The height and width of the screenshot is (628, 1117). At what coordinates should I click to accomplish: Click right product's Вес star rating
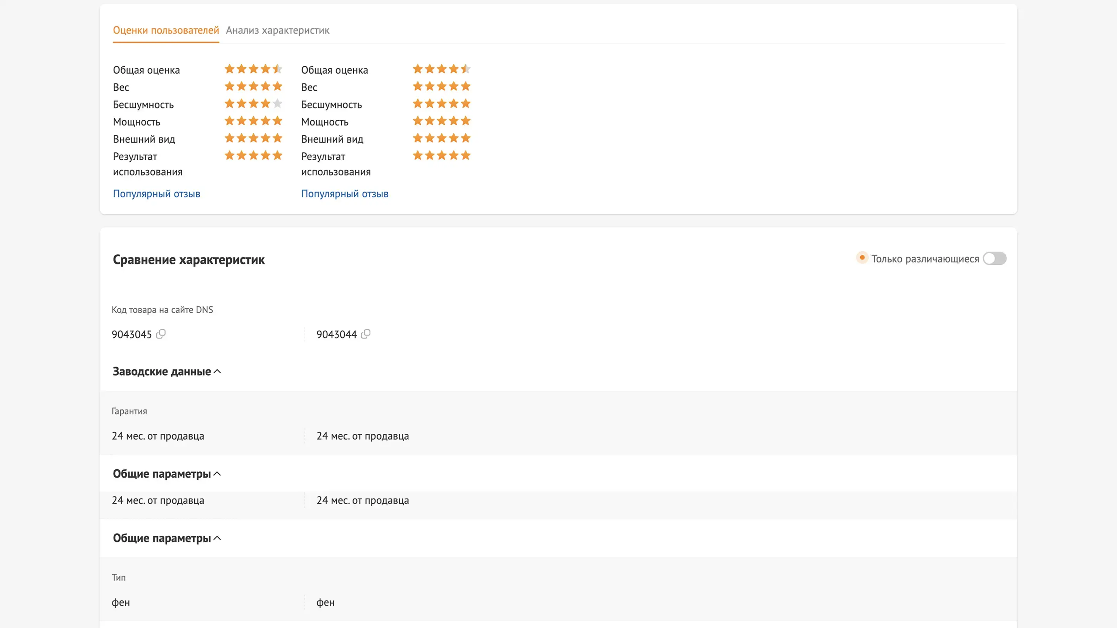pos(441,86)
